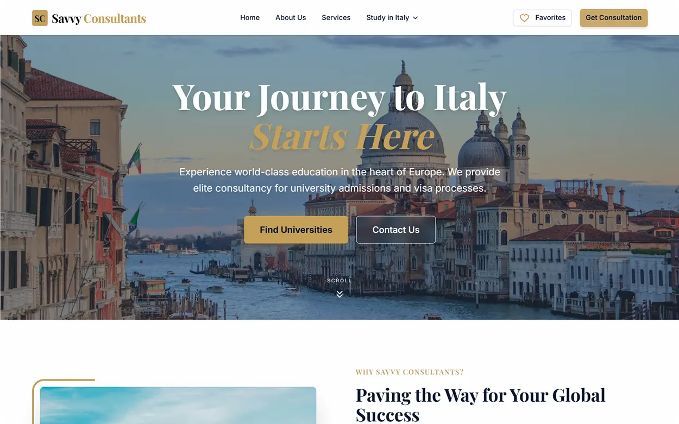
Task: Expand the Study in Italy chevron arrow
Action: [416, 18]
